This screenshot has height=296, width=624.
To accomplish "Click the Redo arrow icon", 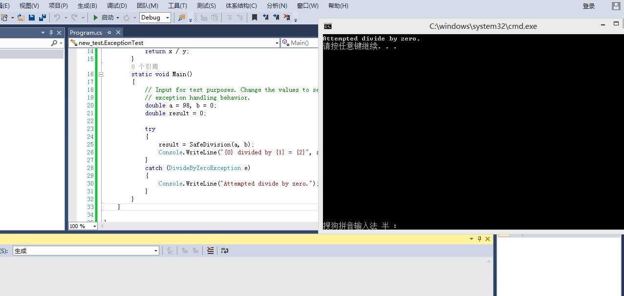I will (x=74, y=18).
